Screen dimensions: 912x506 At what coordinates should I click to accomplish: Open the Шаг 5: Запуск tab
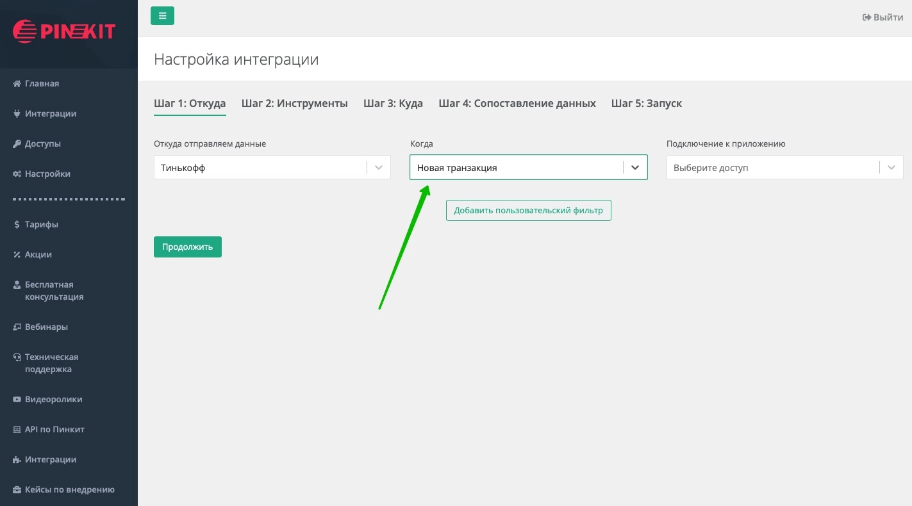[x=647, y=103]
